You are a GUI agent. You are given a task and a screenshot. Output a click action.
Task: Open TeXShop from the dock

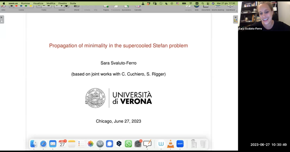click(100, 144)
